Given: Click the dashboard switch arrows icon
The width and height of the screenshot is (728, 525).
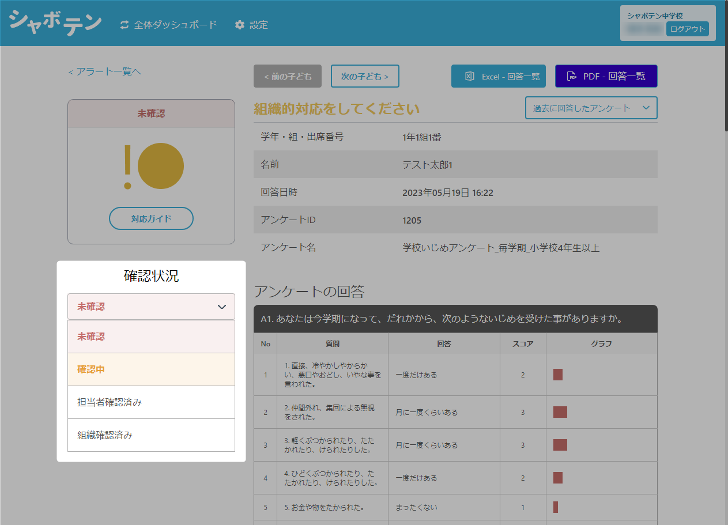Looking at the screenshot, I should 125,25.
